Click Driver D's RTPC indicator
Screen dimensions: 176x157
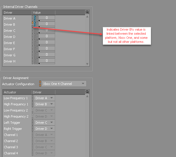pos(35,37)
